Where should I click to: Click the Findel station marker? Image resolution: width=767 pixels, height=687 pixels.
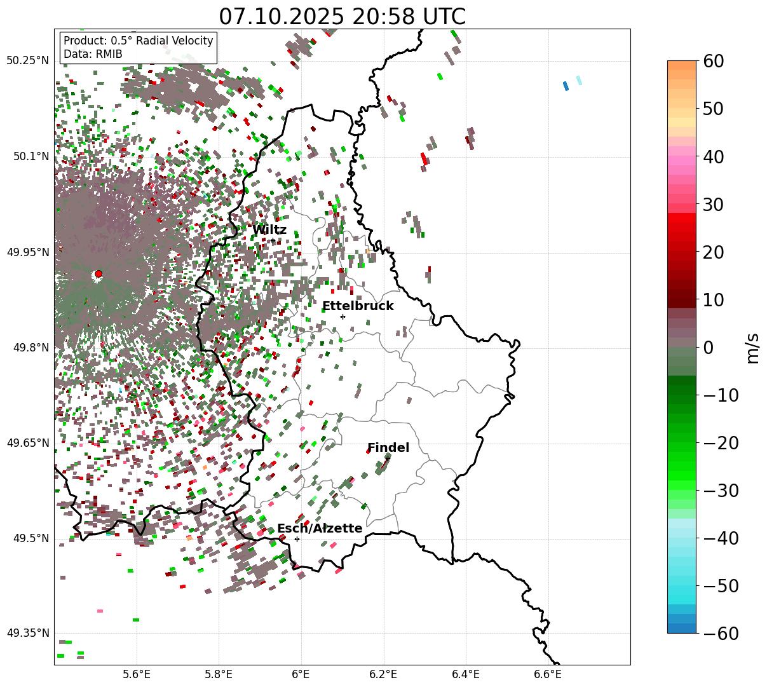[387, 459]
